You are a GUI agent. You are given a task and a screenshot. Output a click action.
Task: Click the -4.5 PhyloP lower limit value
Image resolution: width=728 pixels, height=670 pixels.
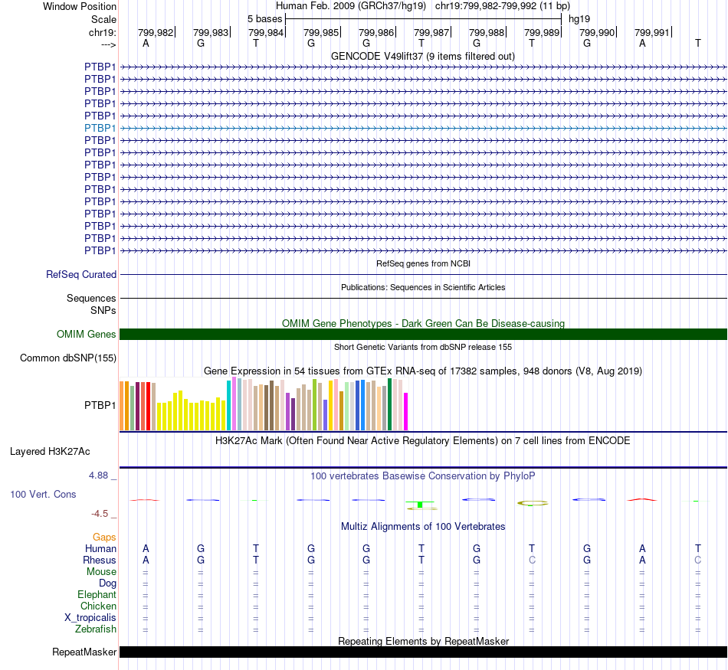pos(100,514)
